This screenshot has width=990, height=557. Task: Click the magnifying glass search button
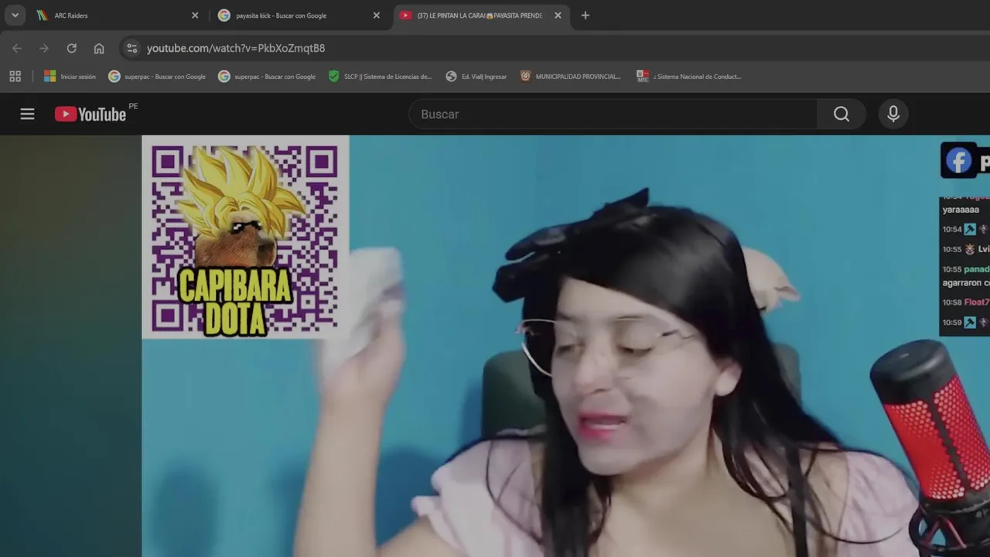click(x=841, y=114)
